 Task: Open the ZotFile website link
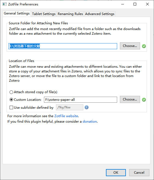pos(66,116)
